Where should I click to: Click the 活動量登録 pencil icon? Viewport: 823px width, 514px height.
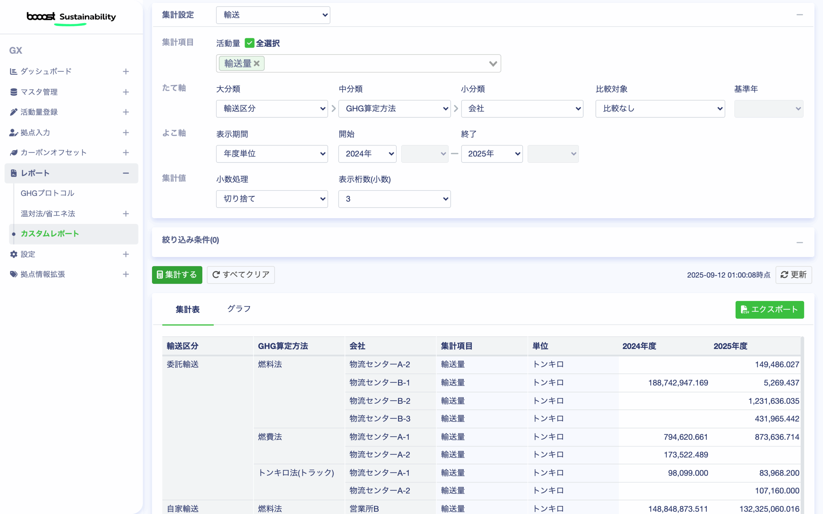pos(13,112)
